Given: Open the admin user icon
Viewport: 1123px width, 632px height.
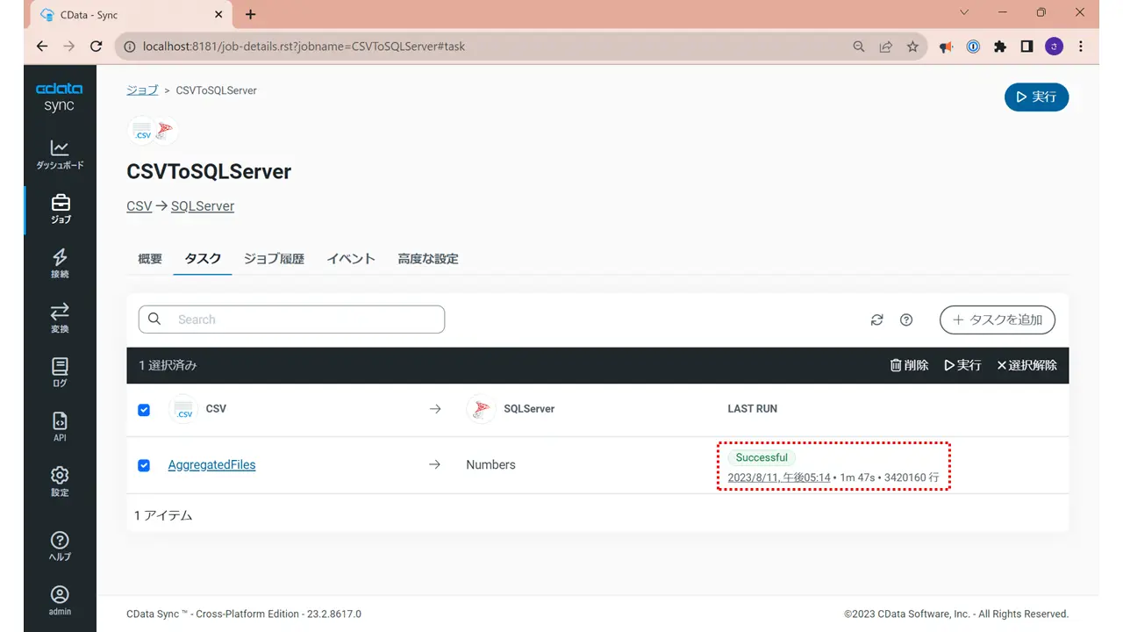Looking at the screenshot, I should tap(60, 600).
